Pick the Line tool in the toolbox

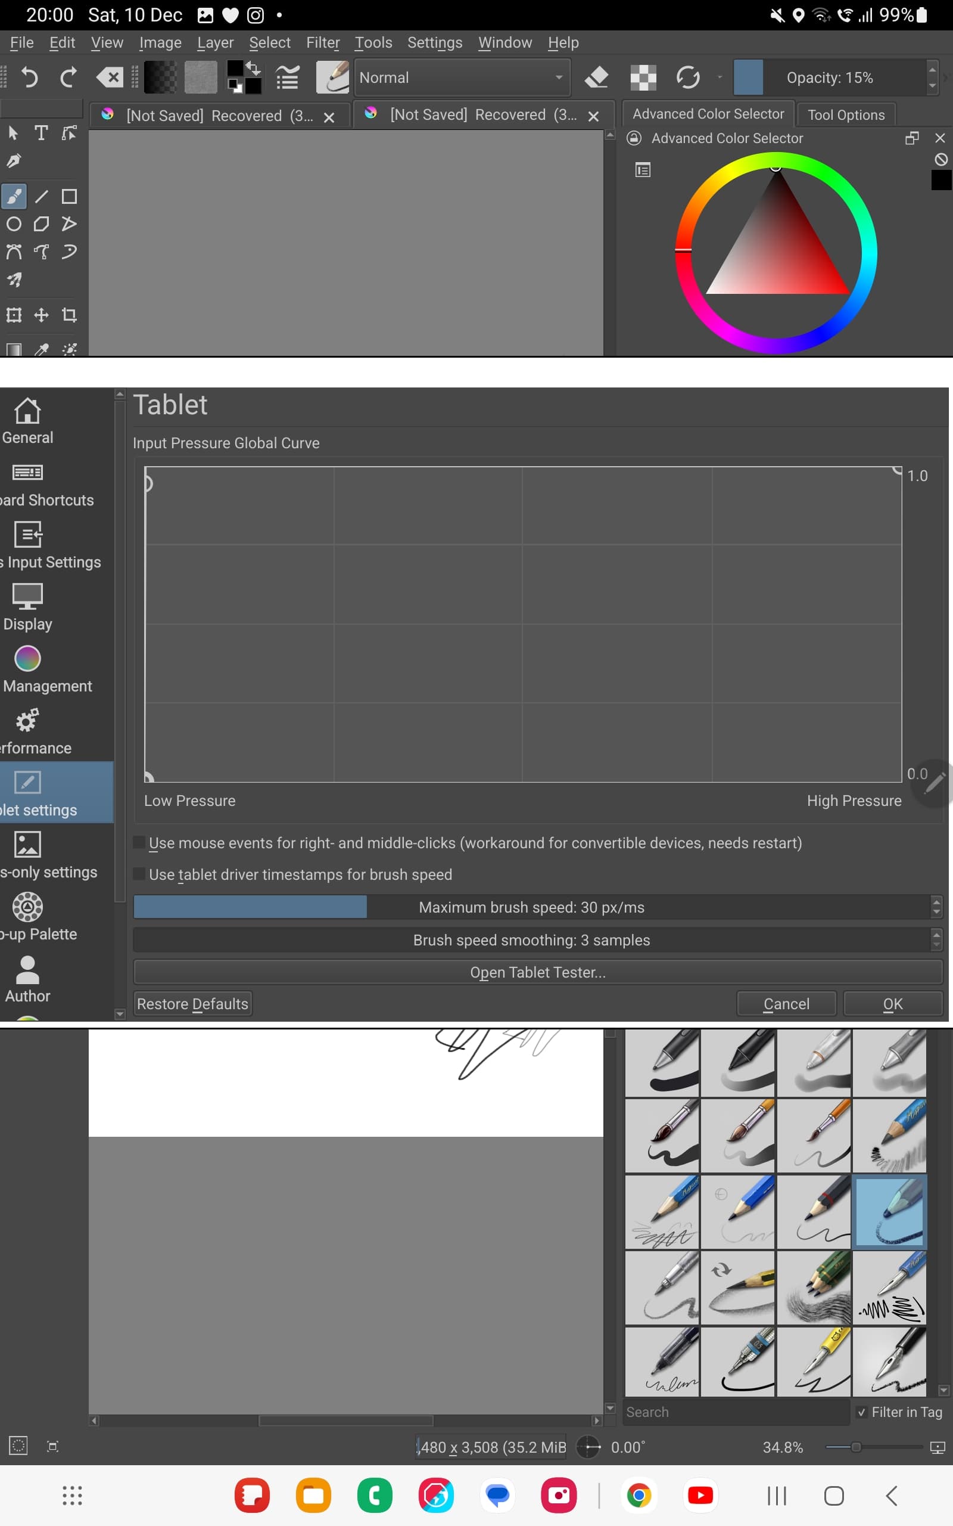pos(42,196)
